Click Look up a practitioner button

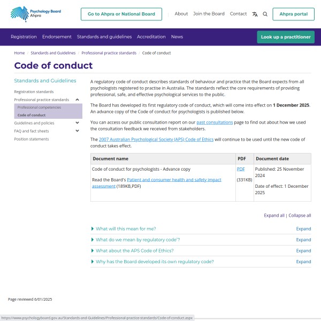[285, 37]
